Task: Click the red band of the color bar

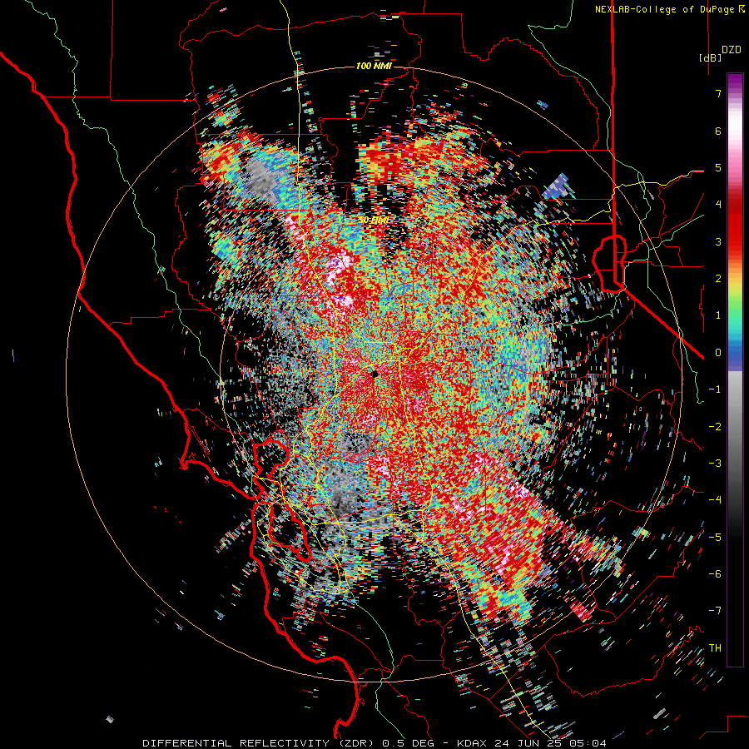Action: pyautogui.click(x=735, y=230)
